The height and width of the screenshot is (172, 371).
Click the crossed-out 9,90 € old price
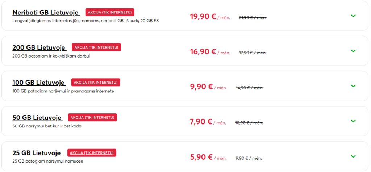tap(249, 158)
